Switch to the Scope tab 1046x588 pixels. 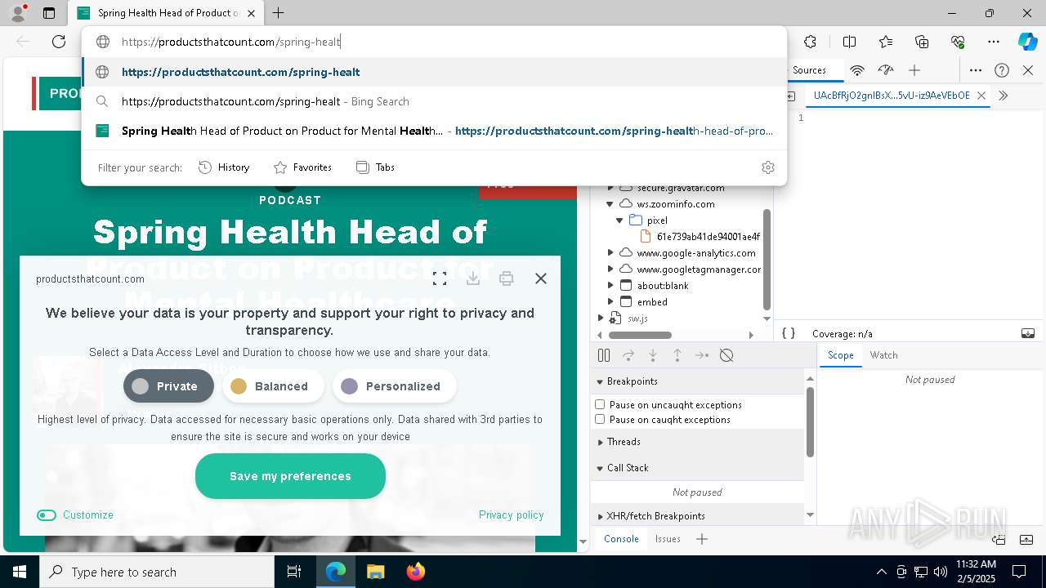click(840, 355)
